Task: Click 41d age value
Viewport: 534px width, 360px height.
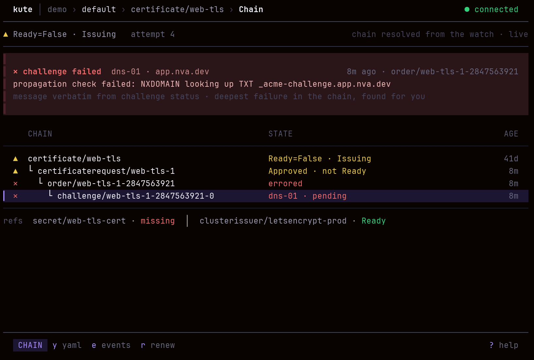Action: [x=511, y=159]
